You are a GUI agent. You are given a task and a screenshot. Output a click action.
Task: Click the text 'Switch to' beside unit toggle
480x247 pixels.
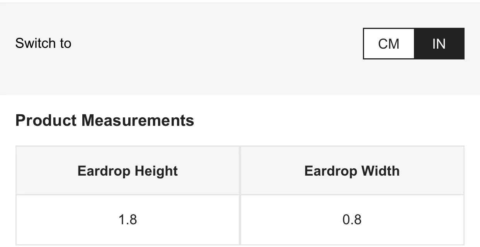(x=43, y=43)
